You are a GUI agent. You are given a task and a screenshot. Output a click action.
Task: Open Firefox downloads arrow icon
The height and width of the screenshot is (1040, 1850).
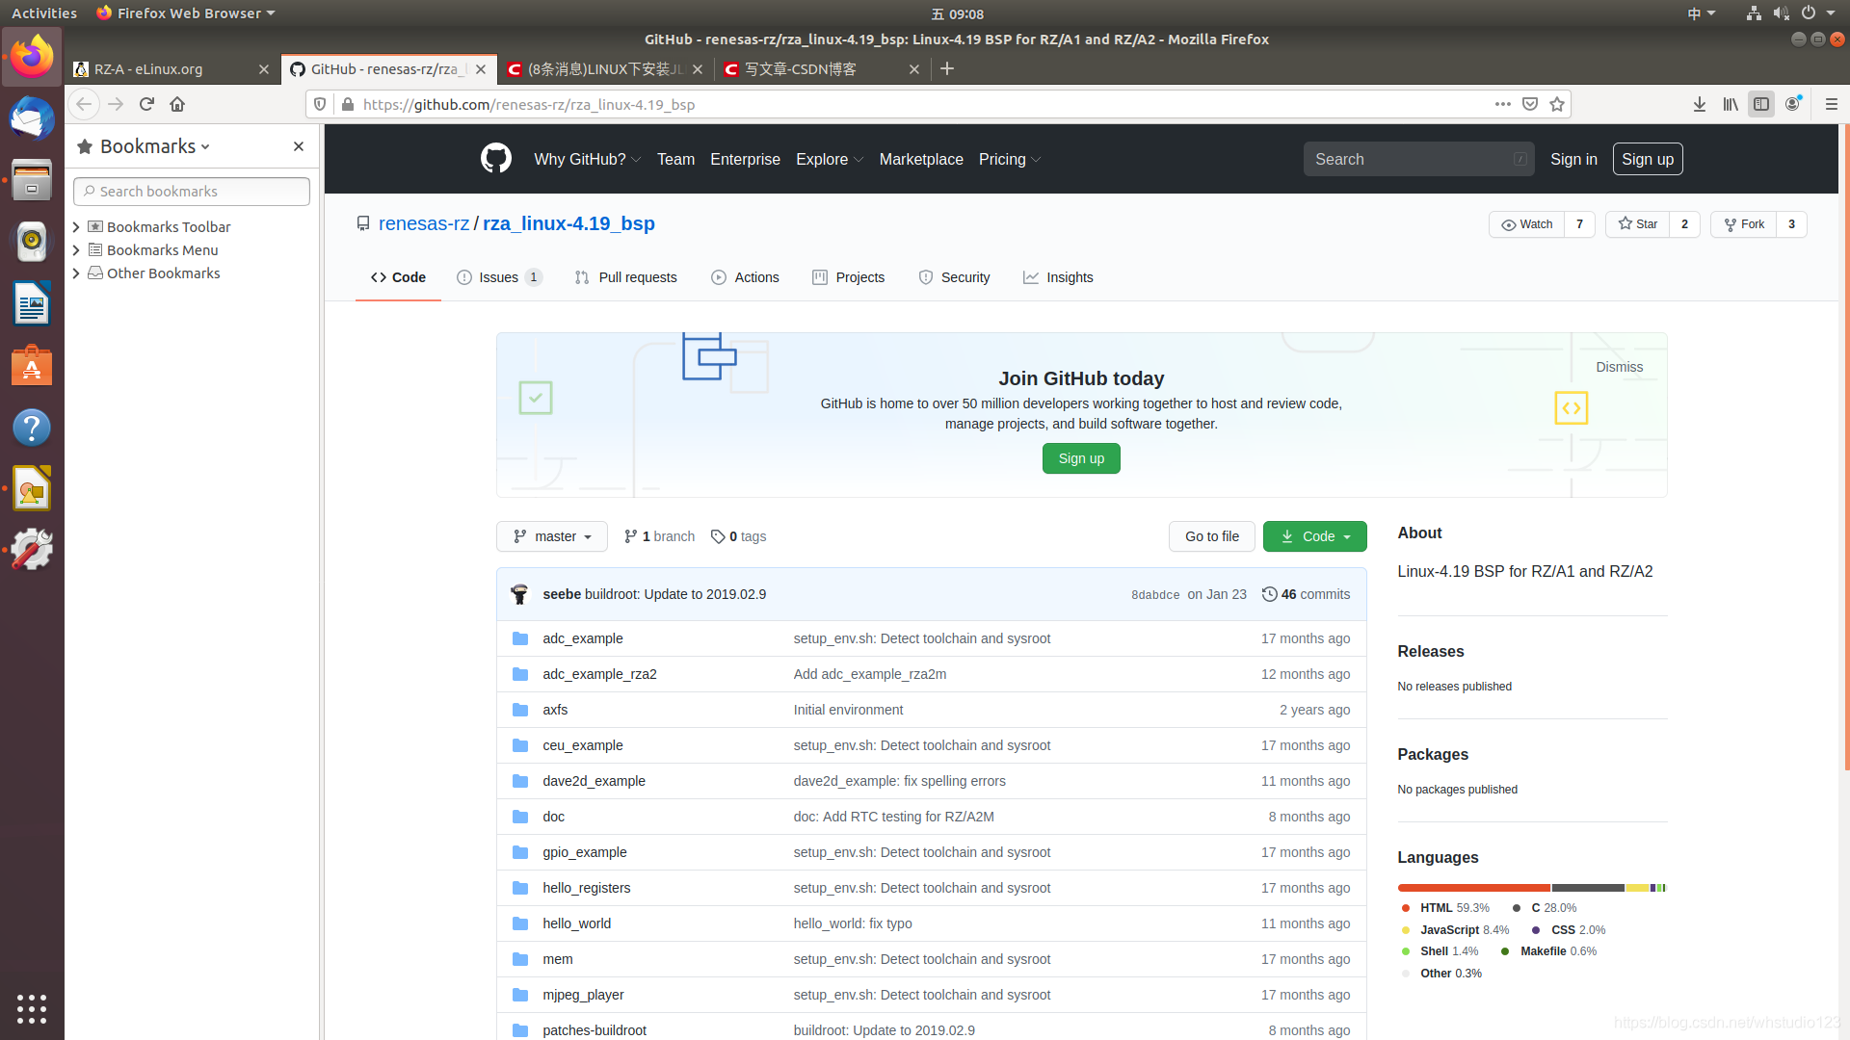pyautogui.click(x=1700, y=104)
